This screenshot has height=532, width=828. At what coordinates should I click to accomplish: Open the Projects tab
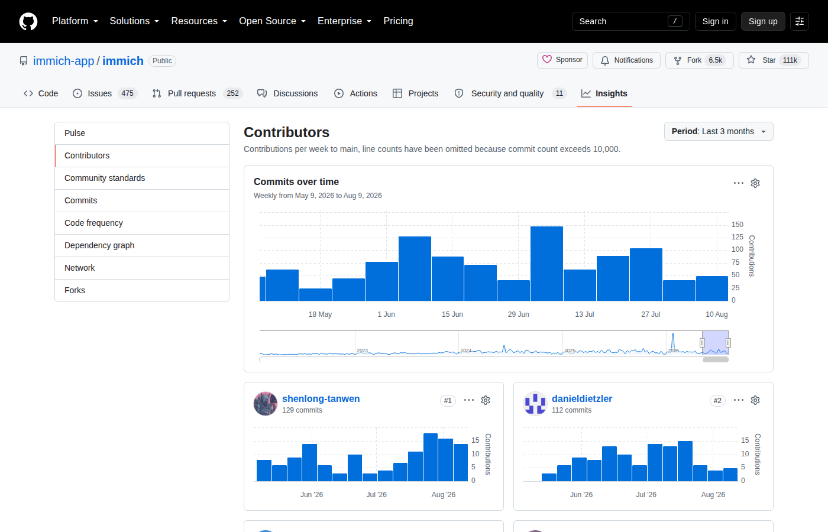416,93
